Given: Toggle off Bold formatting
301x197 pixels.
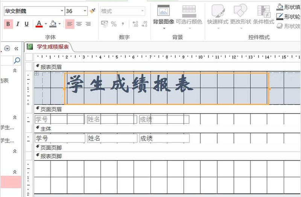Looking at the screenshot, I should [x=8, y=24].
